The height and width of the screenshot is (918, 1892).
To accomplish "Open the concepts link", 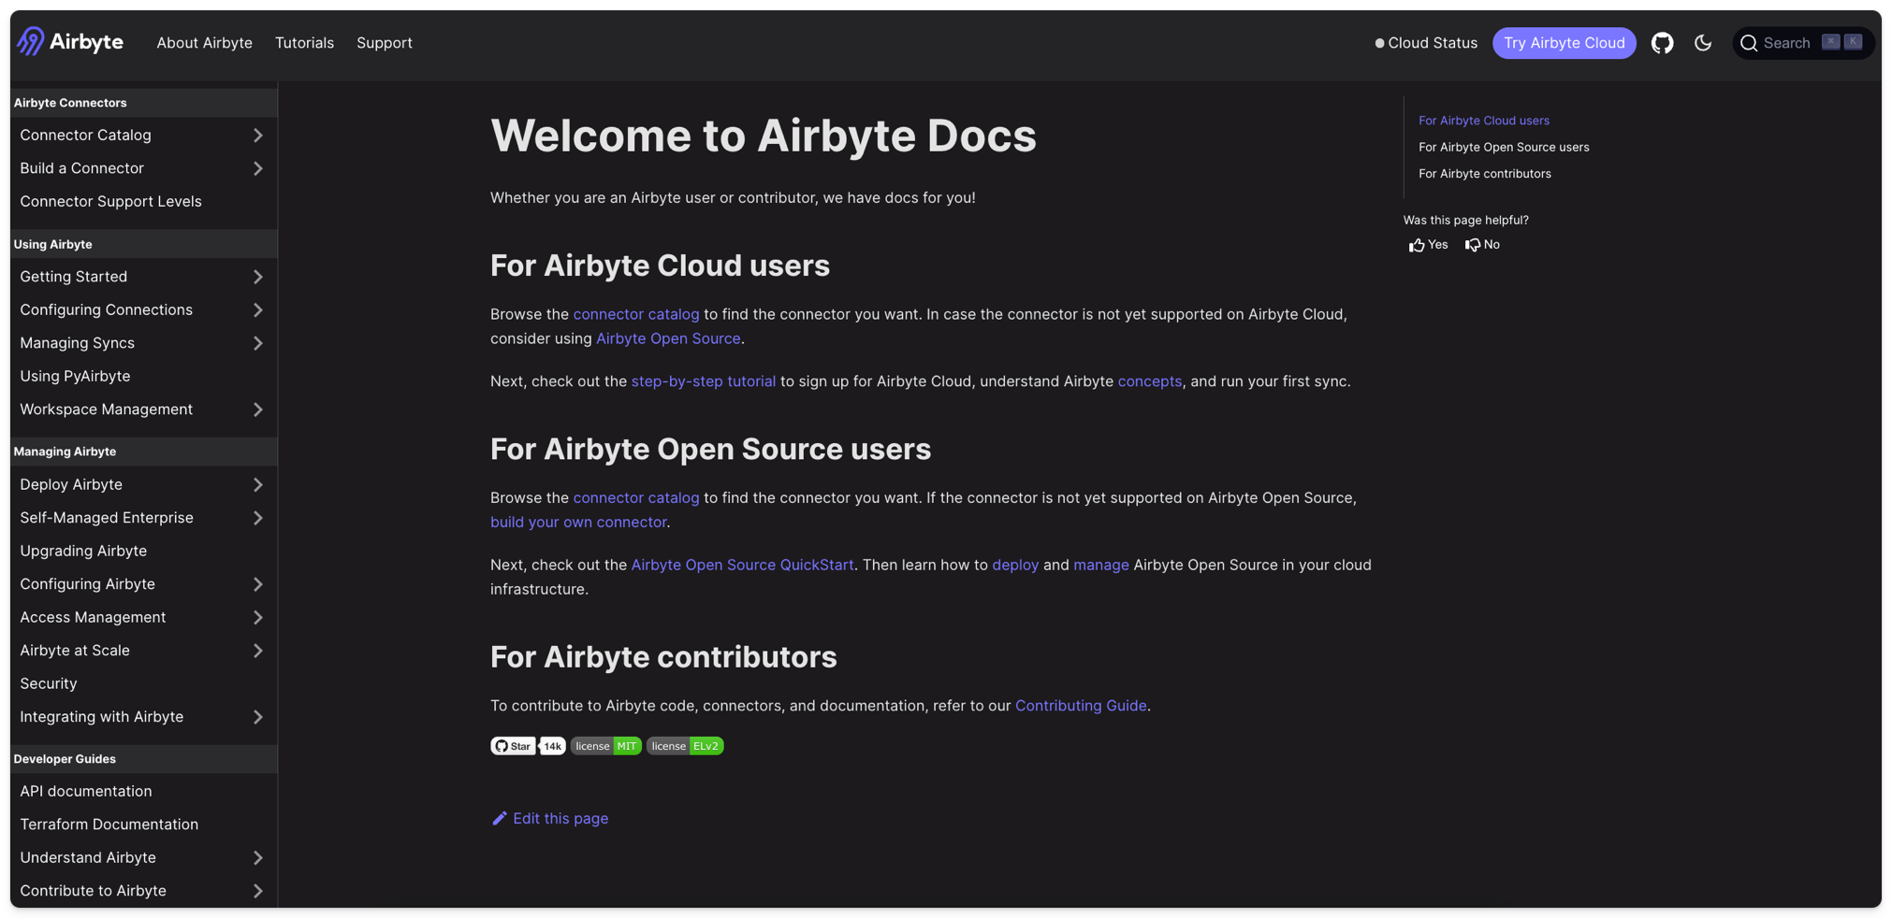I will pos(1149,381).
